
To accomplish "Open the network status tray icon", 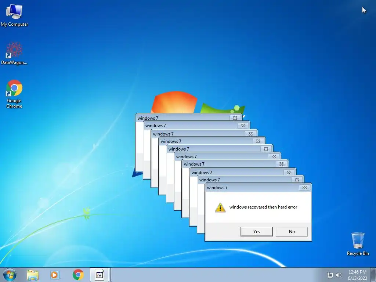I will pyautogui.click(x=330, y=275).
